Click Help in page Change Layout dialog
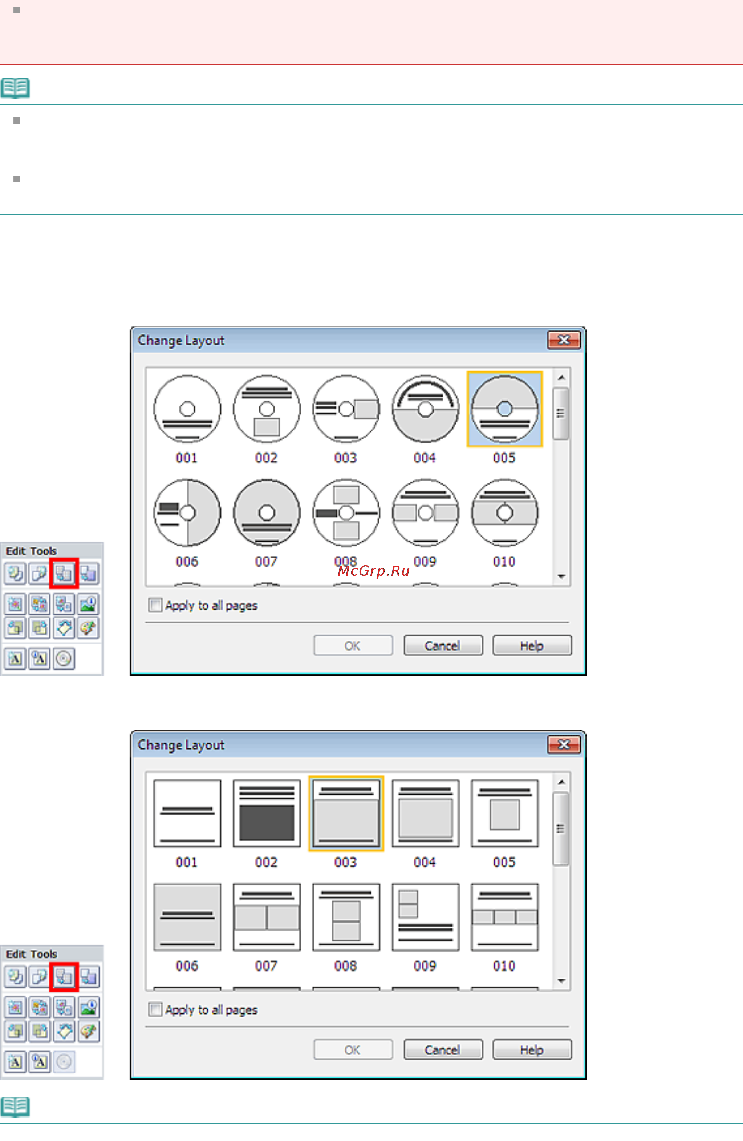The height and width of the screenshot is (1141, 743). pyautogui.click(x=532, y=1049)
